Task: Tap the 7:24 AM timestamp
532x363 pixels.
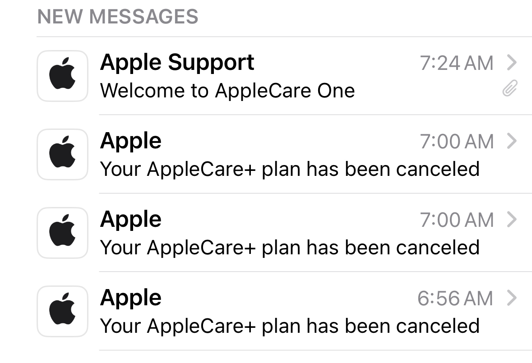Action: pyautogui.click(x=457, y=63)
